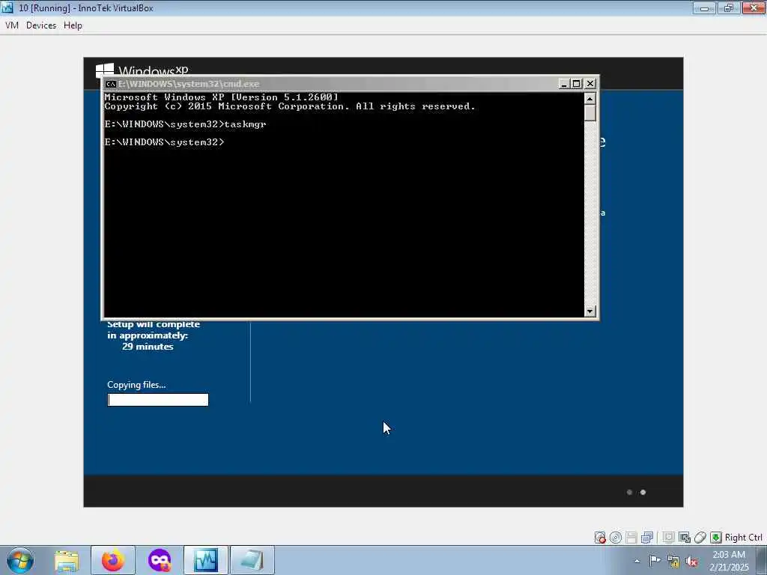
Task: Open the Windows Start orb
Action: click(20, 560)
